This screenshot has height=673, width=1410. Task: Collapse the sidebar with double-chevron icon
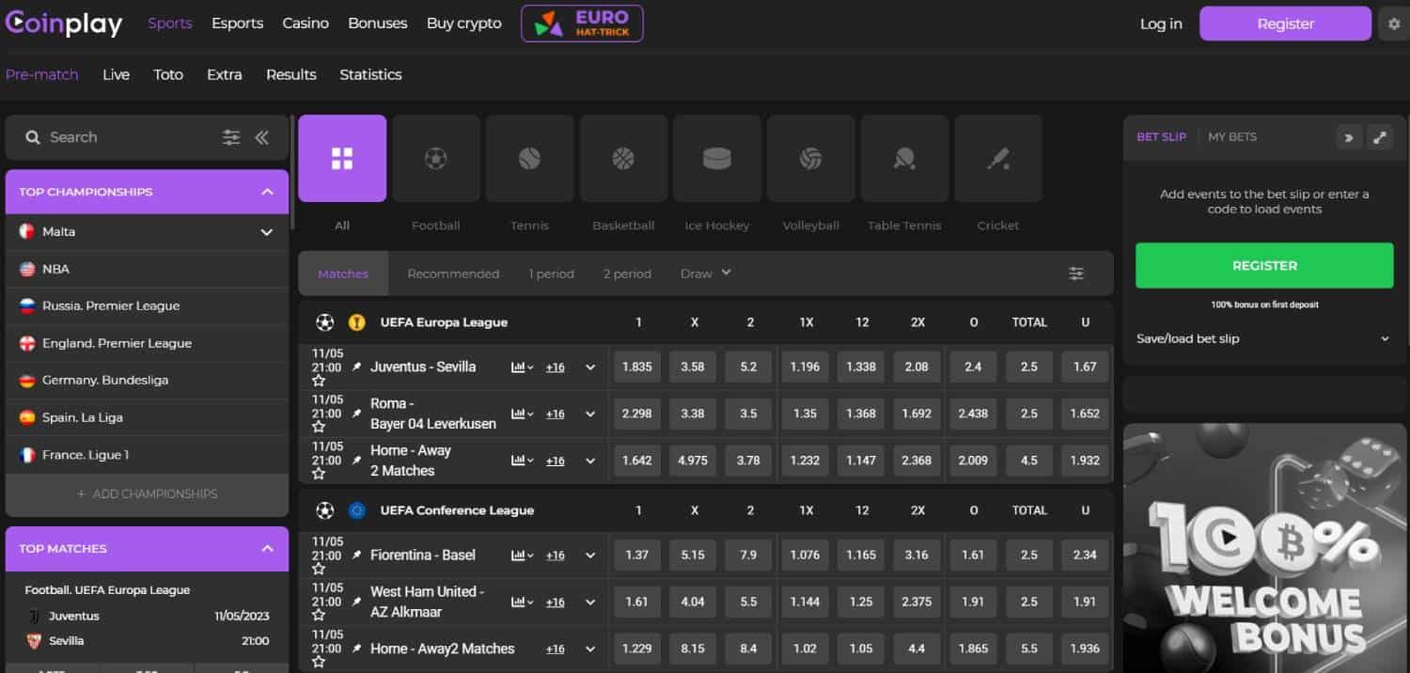(262, 137)
